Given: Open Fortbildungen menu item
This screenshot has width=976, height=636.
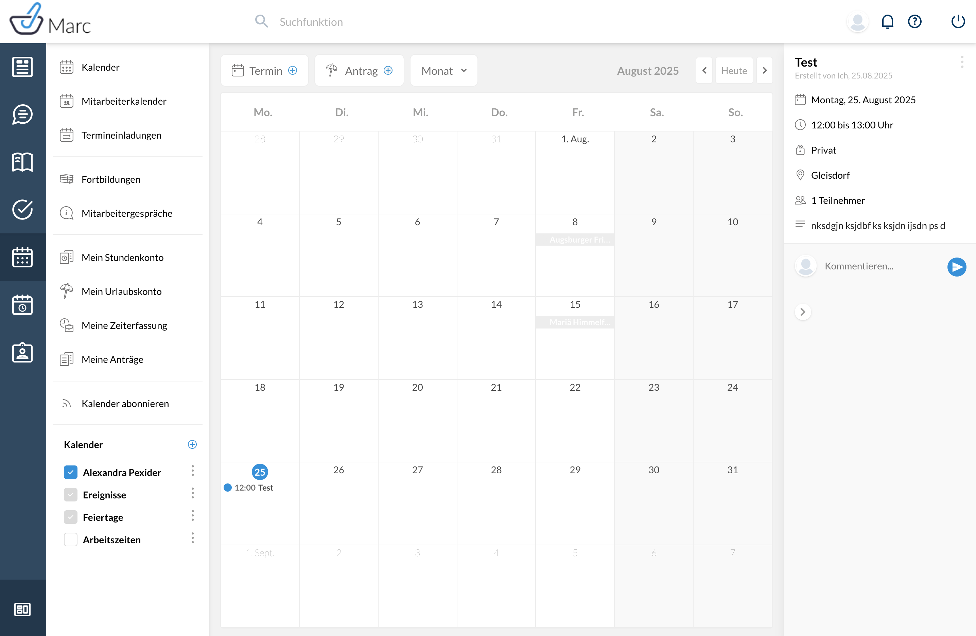Looking at the screenshot, I should (x=128, y=180).
